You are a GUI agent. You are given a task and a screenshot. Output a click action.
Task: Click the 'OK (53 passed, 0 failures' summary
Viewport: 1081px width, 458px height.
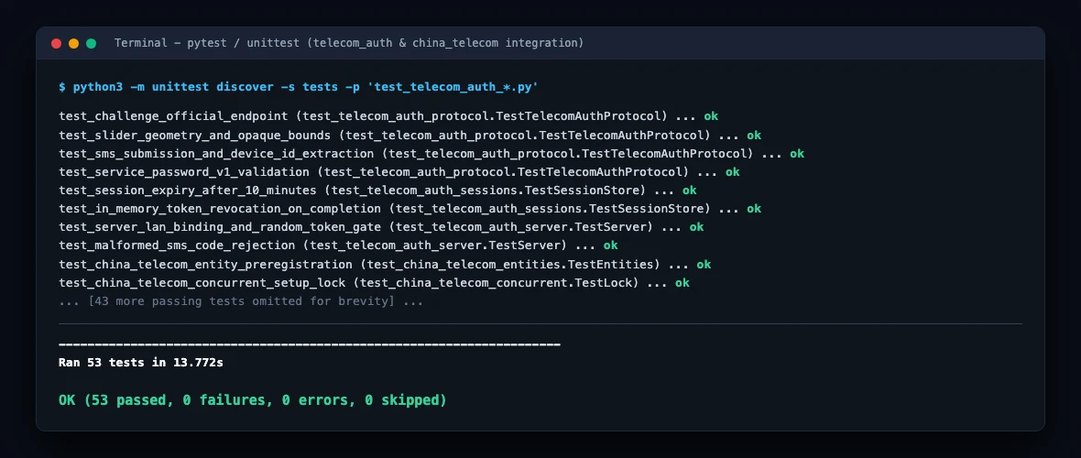(253, 400)
